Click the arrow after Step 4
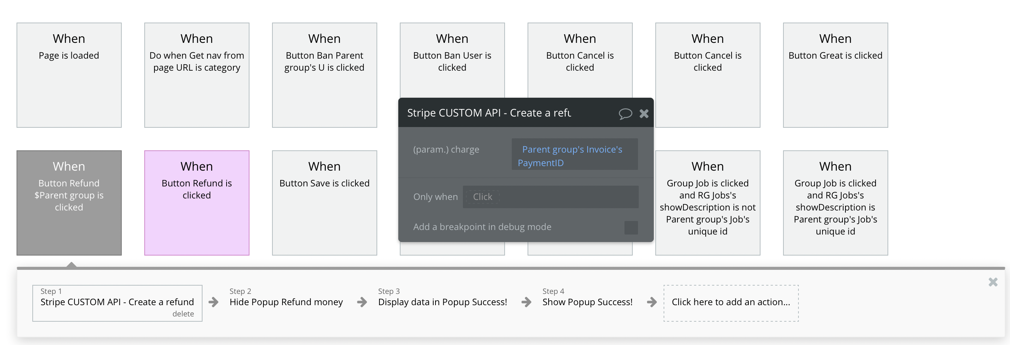The width and height of the screenshot is (1010, 345). click(651, 302)
